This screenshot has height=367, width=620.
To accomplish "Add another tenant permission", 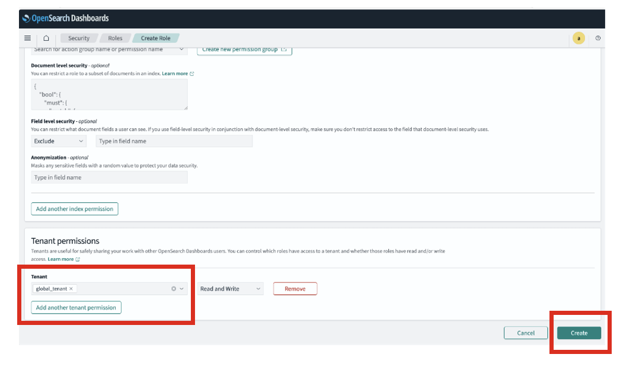I will click(x=76, y=308).
